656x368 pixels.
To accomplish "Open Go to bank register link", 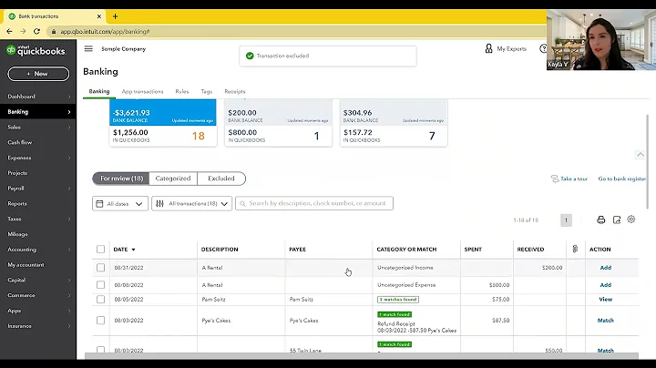I will [x=622, y=179].
